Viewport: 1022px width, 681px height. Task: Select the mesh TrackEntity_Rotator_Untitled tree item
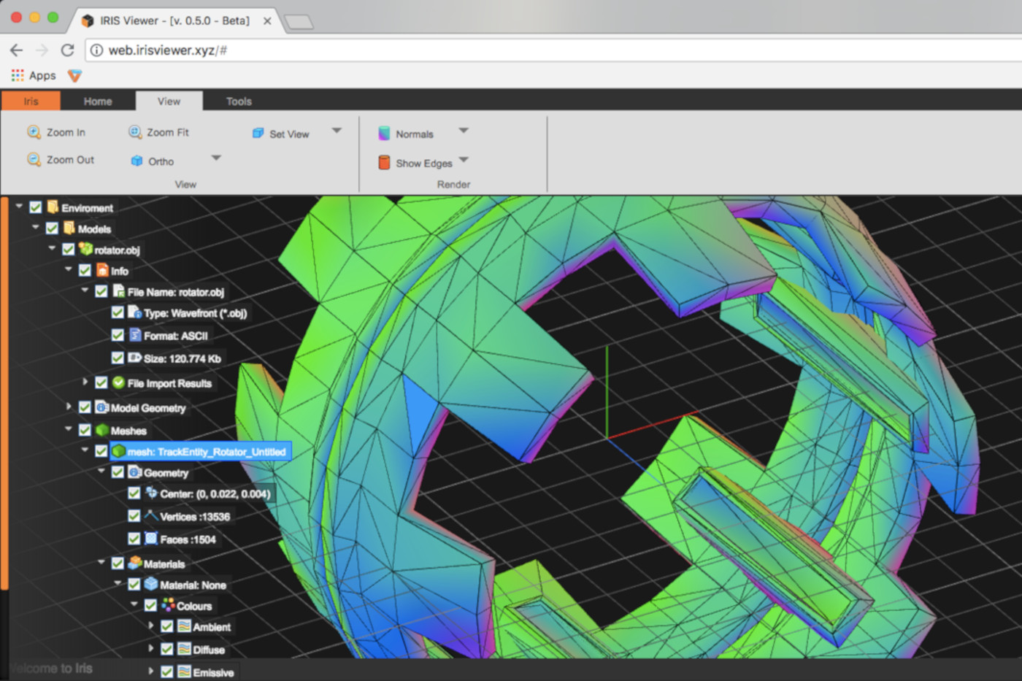click(x=207, y=452)
